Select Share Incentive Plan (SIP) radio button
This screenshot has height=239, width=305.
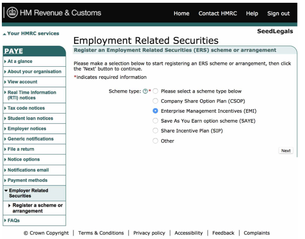click(x=155, y=131)
